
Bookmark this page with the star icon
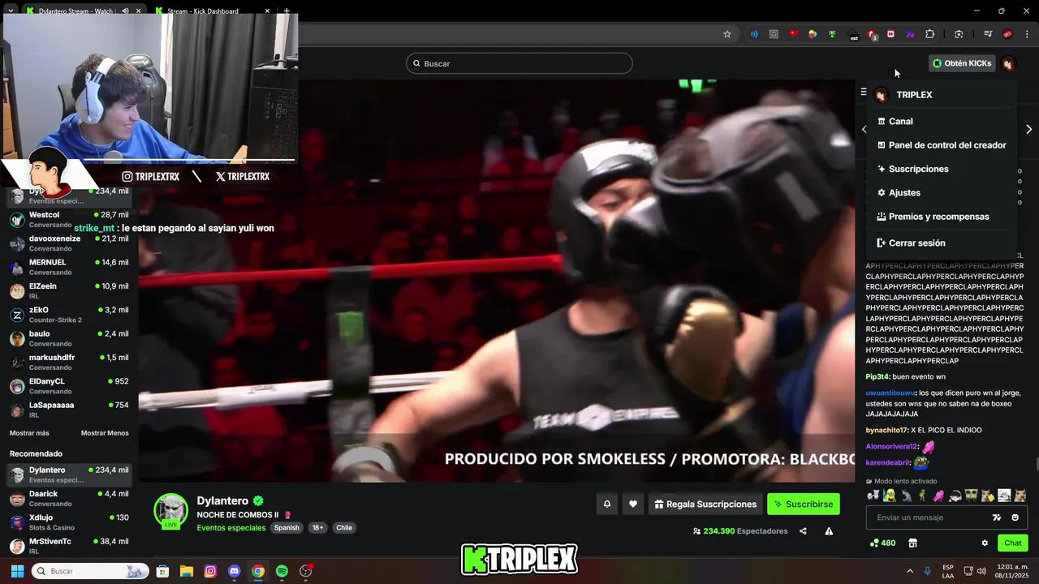[x=727, y=34]
